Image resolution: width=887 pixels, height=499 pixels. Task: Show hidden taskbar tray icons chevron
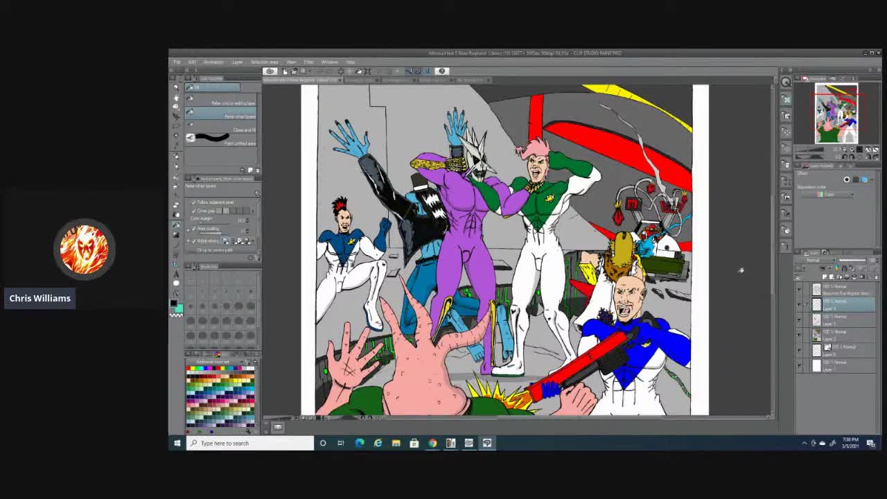805,443
